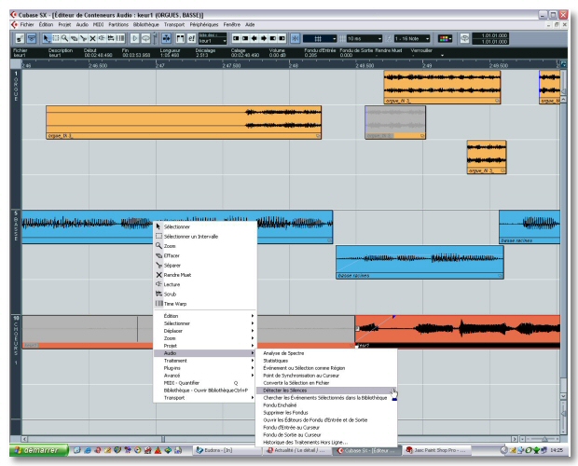Switch to the Actualité taskbar button
This screenshot has width=578, height=466.
coord(296,450)
